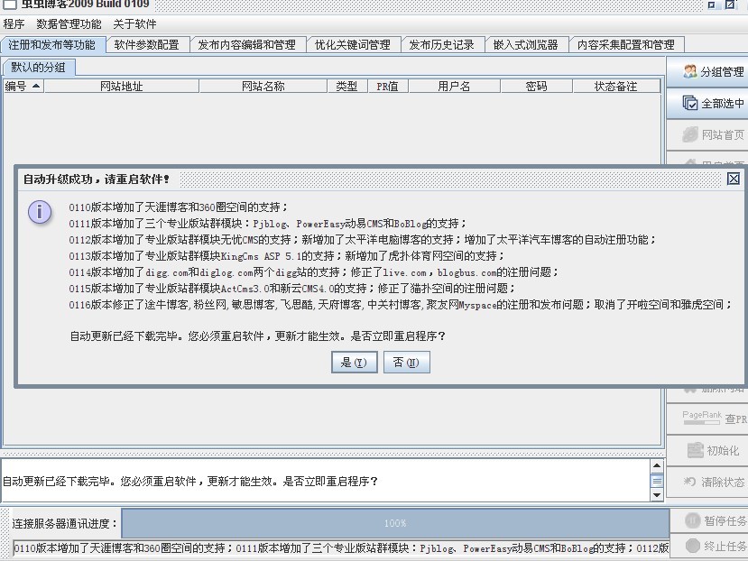
Task: Click the dialog line starting with 0113版本
Action: [287, 255]
